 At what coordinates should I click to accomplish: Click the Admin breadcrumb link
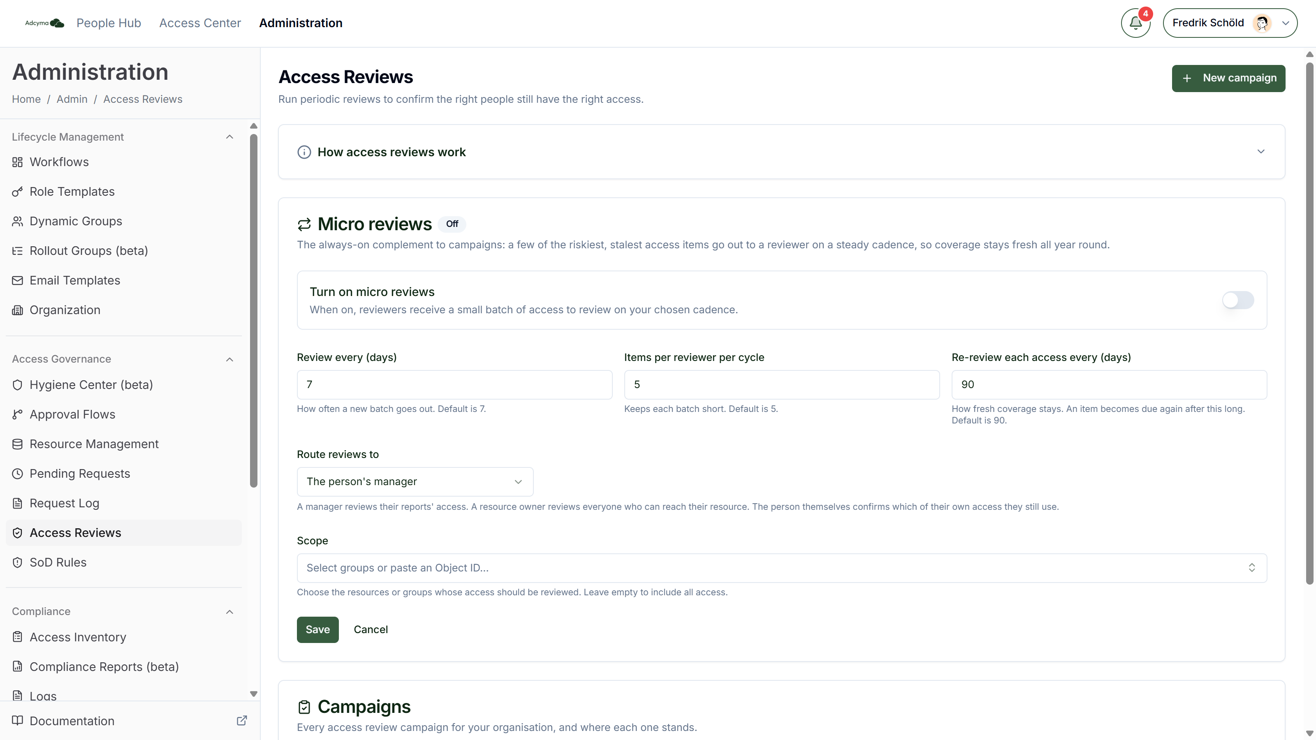(72, 99)
